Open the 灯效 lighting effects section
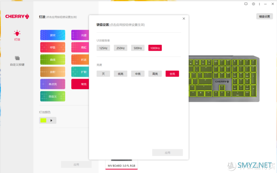The image size is (277, 173). [17, 35]
